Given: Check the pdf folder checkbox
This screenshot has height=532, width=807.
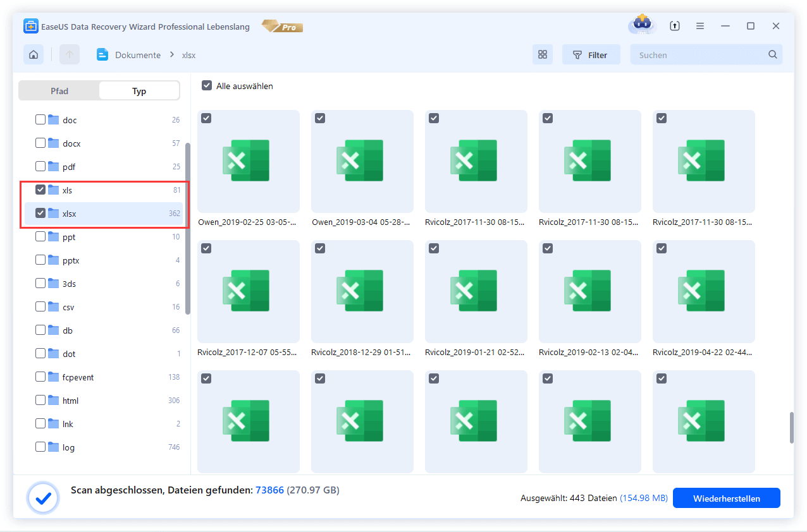Looking at the screenshot, I should pyautogui.click(x=40, y=166).
